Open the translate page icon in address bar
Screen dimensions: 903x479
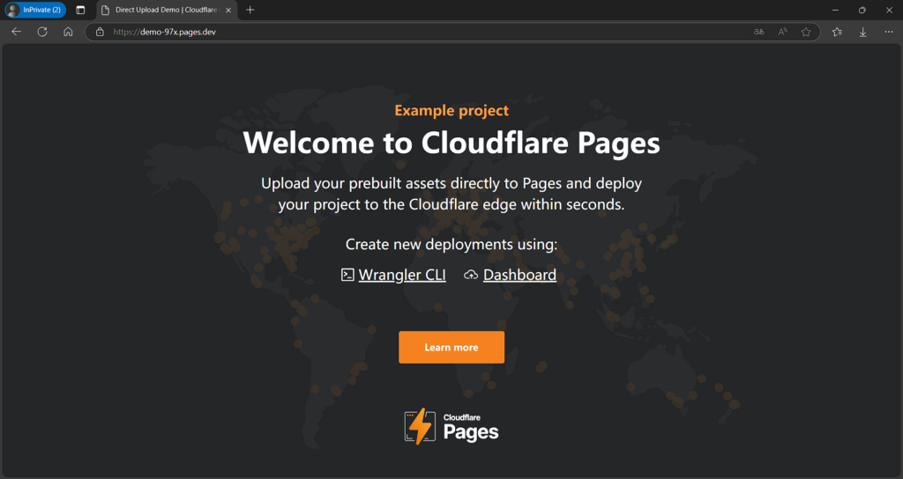coord(759,32)
